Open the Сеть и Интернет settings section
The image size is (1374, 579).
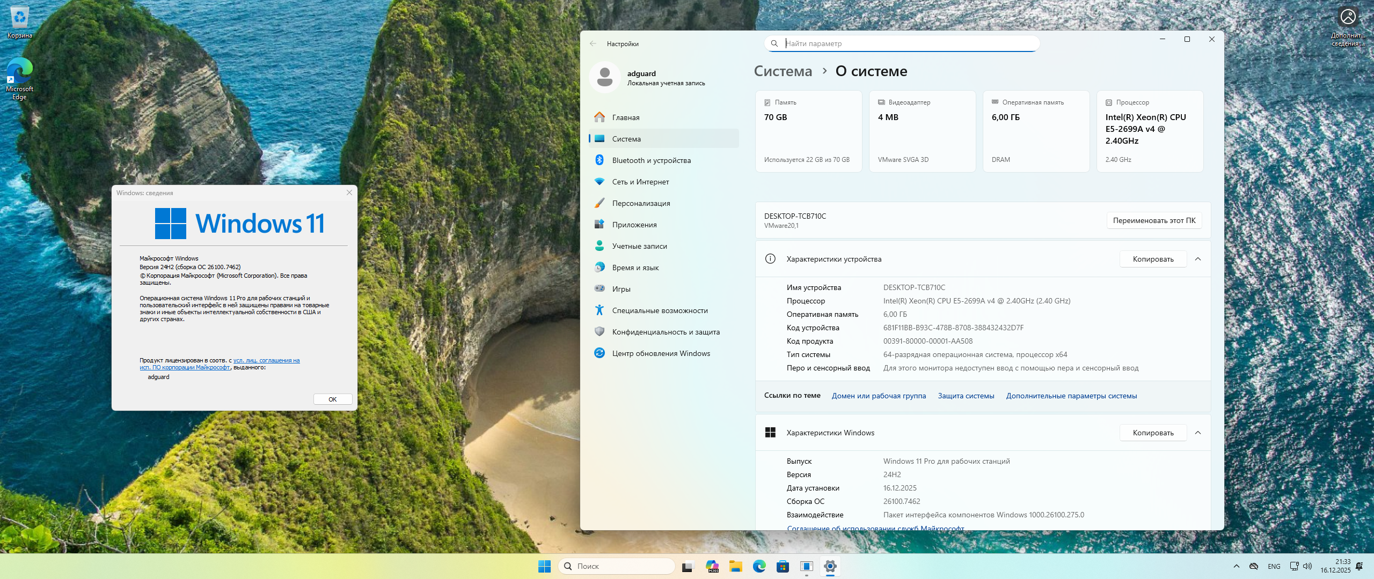(x=640, y=182)
